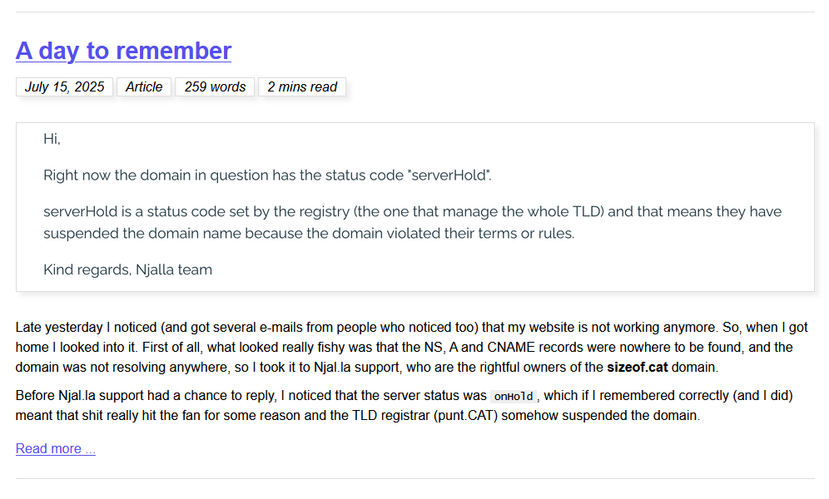Viewport: 829px width, 499px height.
Task: Click the horizontal divider above the article title
Action: pos(415,12)
